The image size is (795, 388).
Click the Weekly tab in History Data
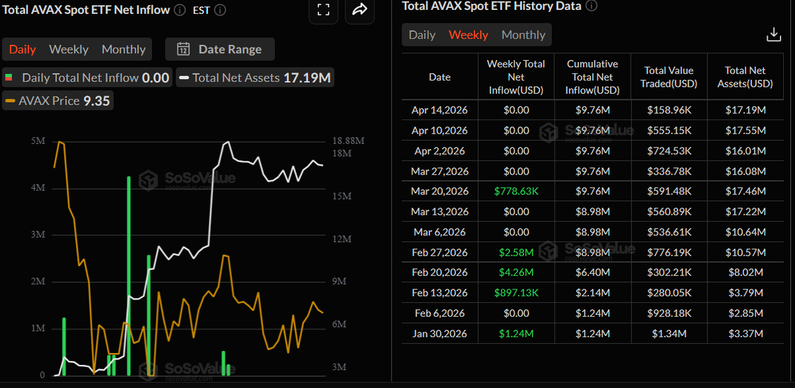point(468,34)
